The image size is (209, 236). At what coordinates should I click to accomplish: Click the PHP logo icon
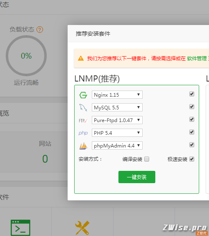83,133
